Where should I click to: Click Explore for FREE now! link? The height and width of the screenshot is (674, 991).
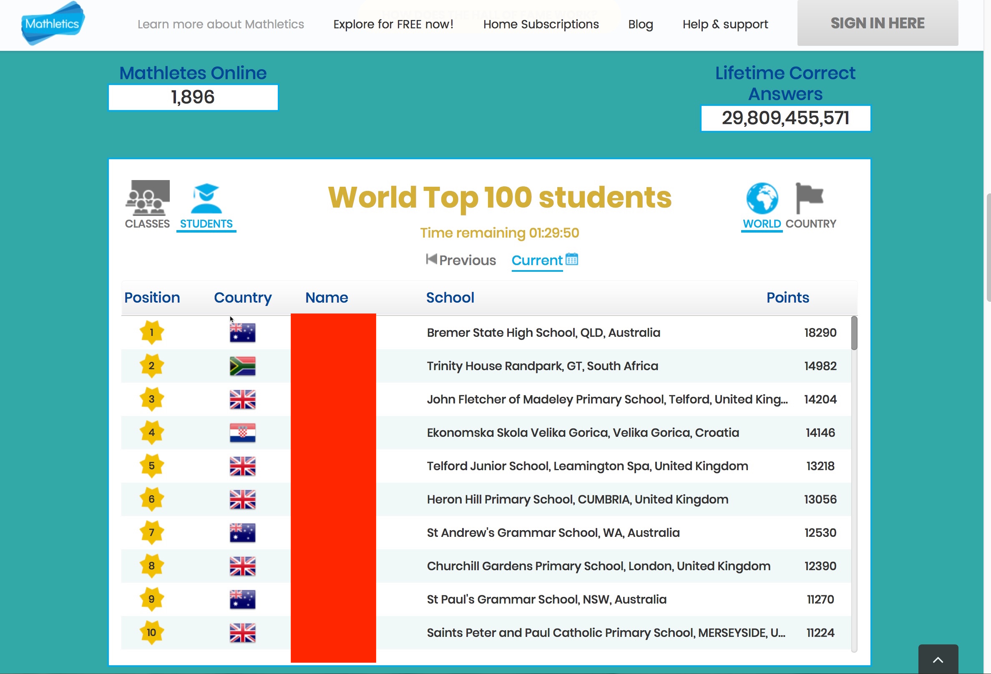393,24
